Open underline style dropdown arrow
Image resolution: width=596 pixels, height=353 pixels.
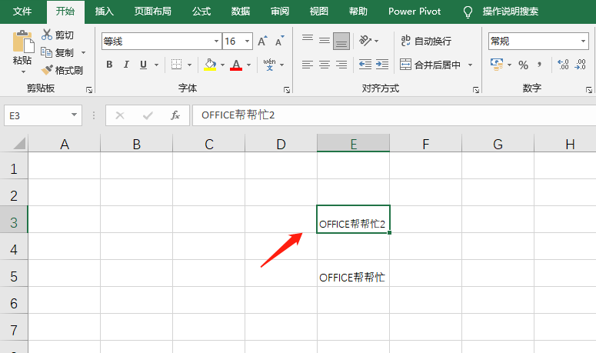[x=156, y=65]
